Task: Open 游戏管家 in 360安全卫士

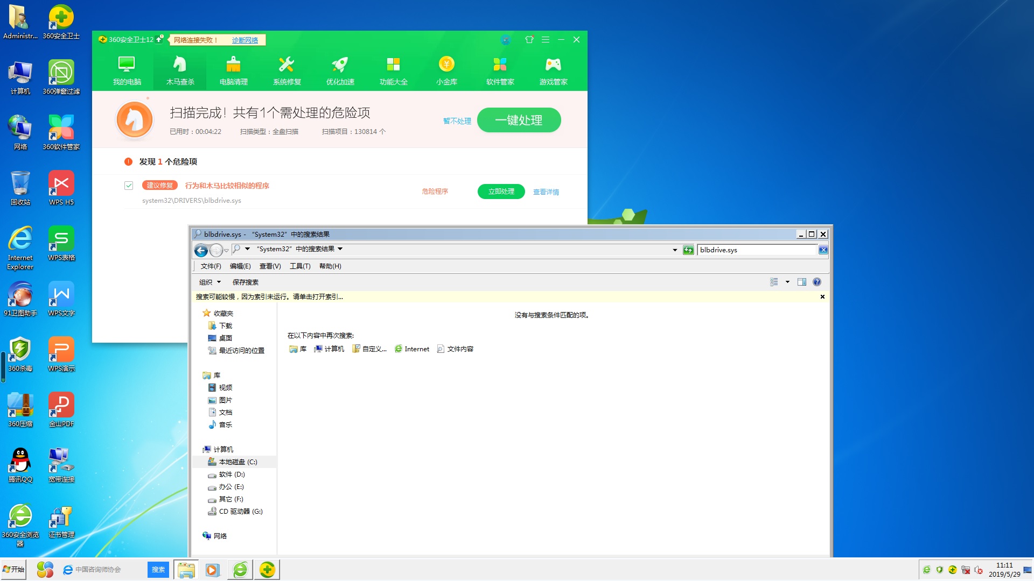Action: 553,70
